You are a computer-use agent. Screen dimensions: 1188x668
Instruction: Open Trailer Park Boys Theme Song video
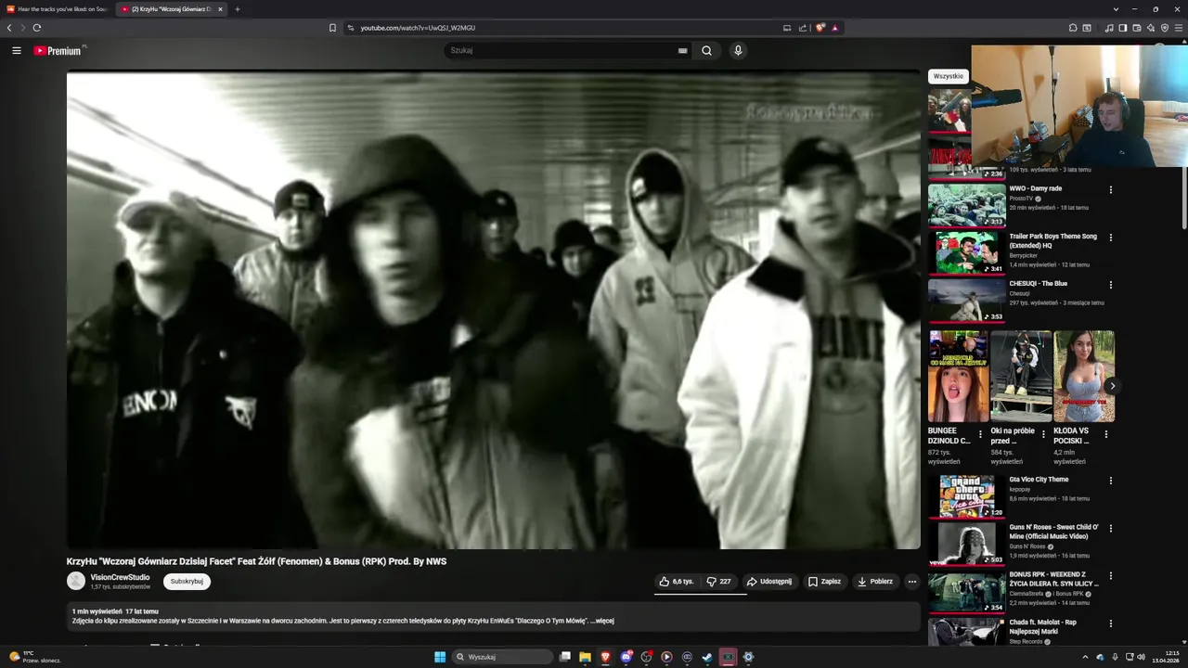click(966, 252)
